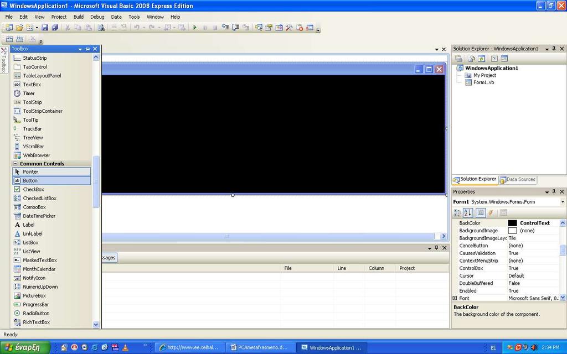Viewport: 567px width, 354px height.
Task: Toggle auto-hide pin on Properties panel
Action: (554, 191)
